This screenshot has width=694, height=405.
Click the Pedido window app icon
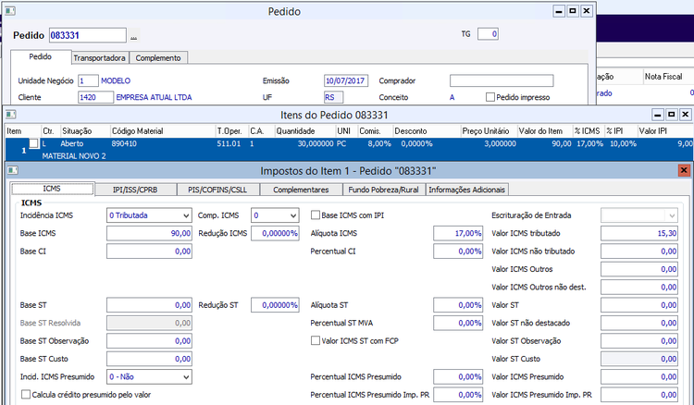[x=8, y=9]
